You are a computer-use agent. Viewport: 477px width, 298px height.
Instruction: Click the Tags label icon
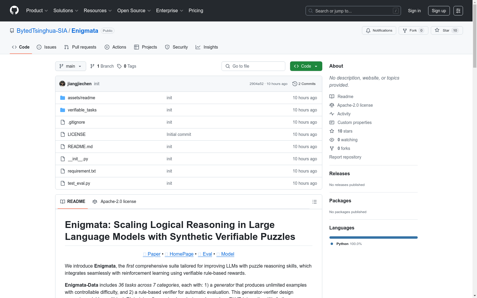119,66
